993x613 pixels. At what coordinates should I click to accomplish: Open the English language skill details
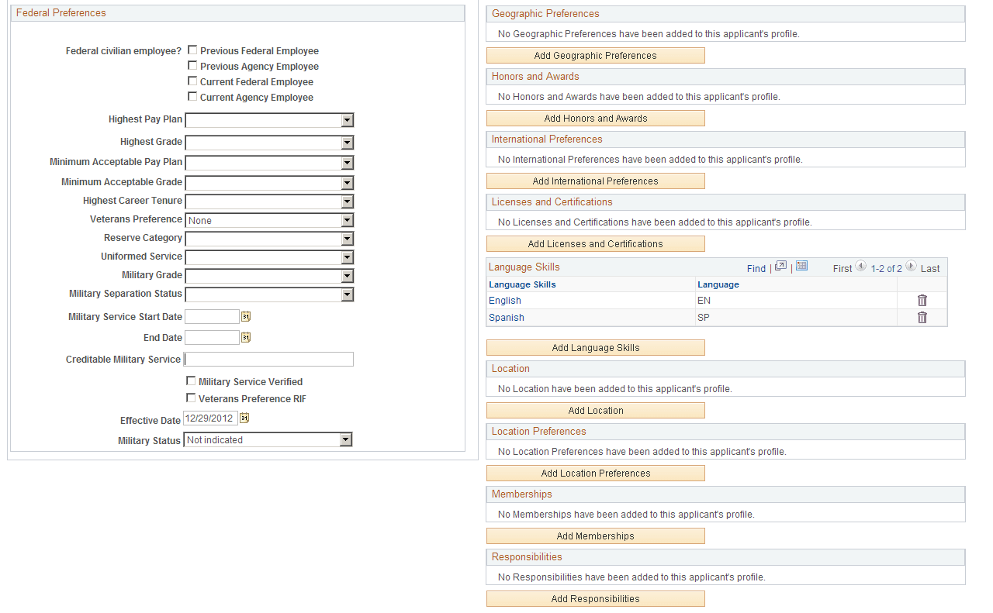click(x=504, y=300)
